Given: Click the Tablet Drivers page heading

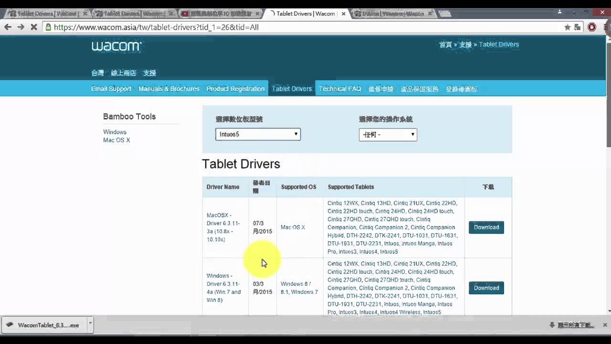Looking at the screenshot, I should coord(241,164).
